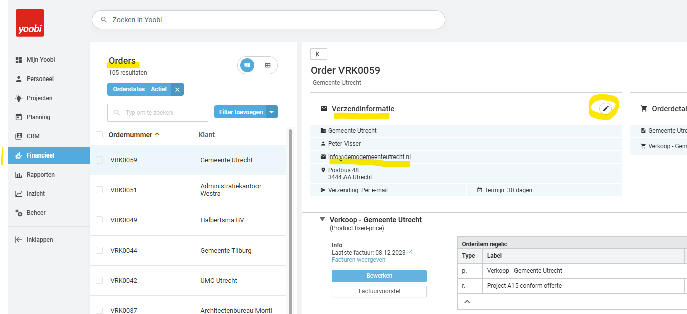Click the search magnifier icon in top bar
Viewport: 687px width, 314px height.
point(104,20)
